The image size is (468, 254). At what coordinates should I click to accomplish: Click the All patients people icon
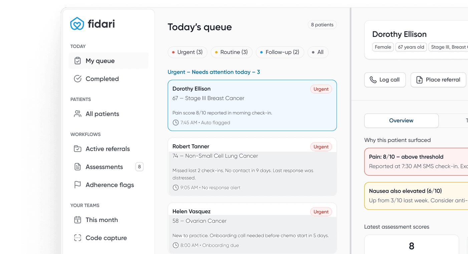coord(77,114)
